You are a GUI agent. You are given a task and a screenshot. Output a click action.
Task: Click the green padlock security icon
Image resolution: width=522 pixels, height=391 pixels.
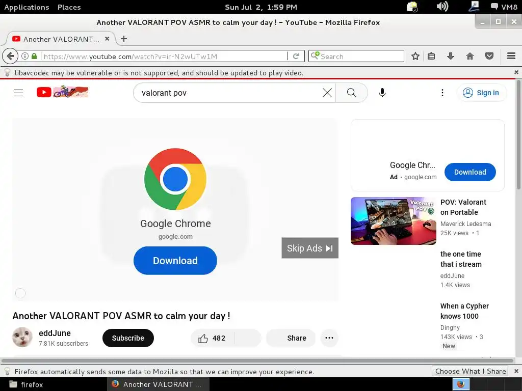coord(34,56)
